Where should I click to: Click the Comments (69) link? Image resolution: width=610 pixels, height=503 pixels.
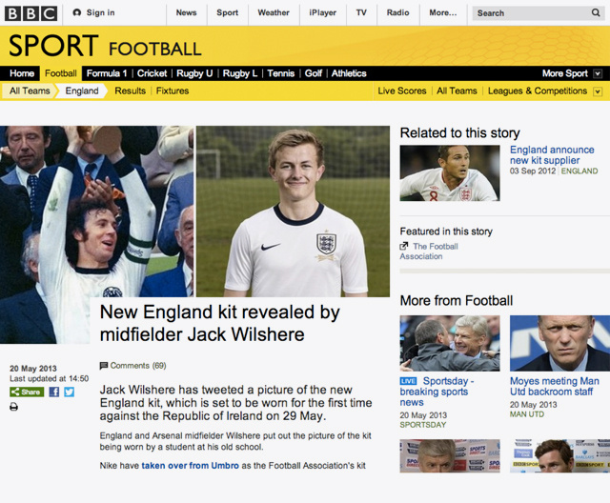[x=137, y=366]
